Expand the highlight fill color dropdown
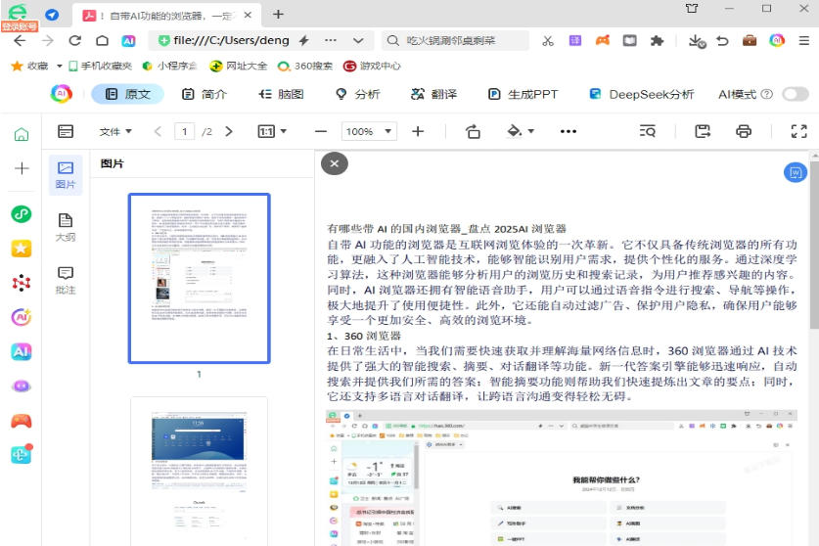 [x=530, y=131]
